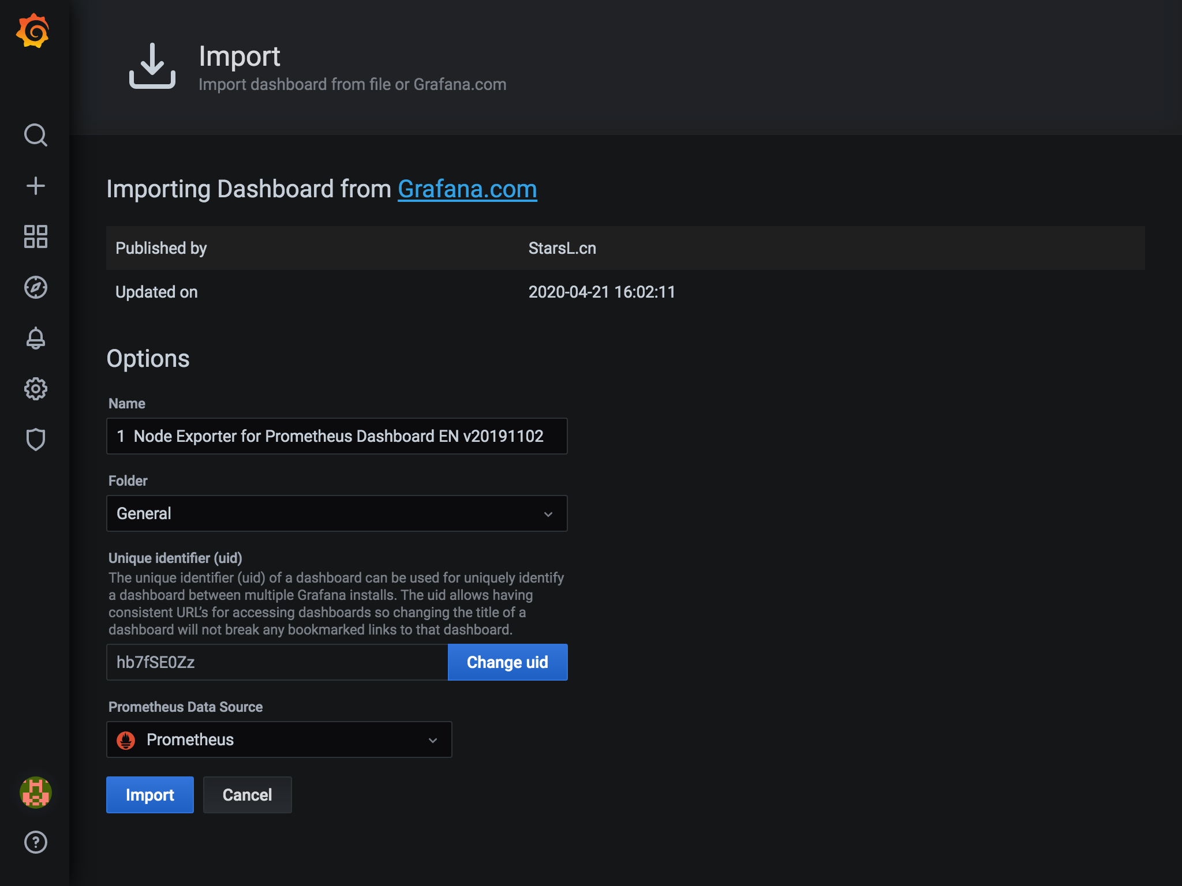Click the uid field hb7fSE0Zz
The width and height of the screenshot is (1182, 886).
(x=277, y=662)
